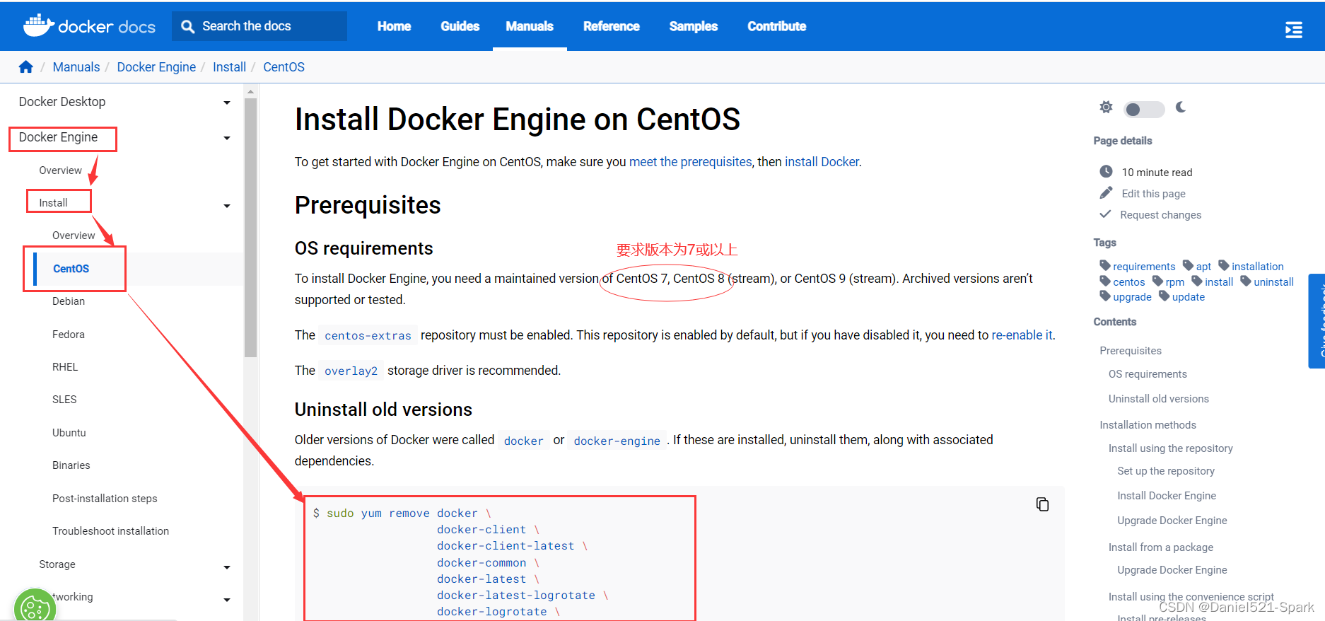Open Overview under Install
Viewport: 1325px width, 621px height.
pyautogui.click(x=74, y=236)
